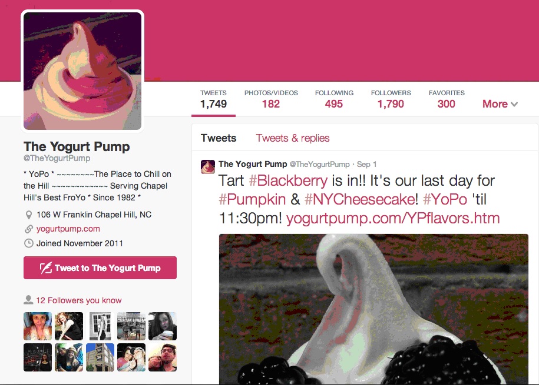Open the first follower thumbnail with blue hat
This screenshot has width=539, height=385.
tap(38, 326)
